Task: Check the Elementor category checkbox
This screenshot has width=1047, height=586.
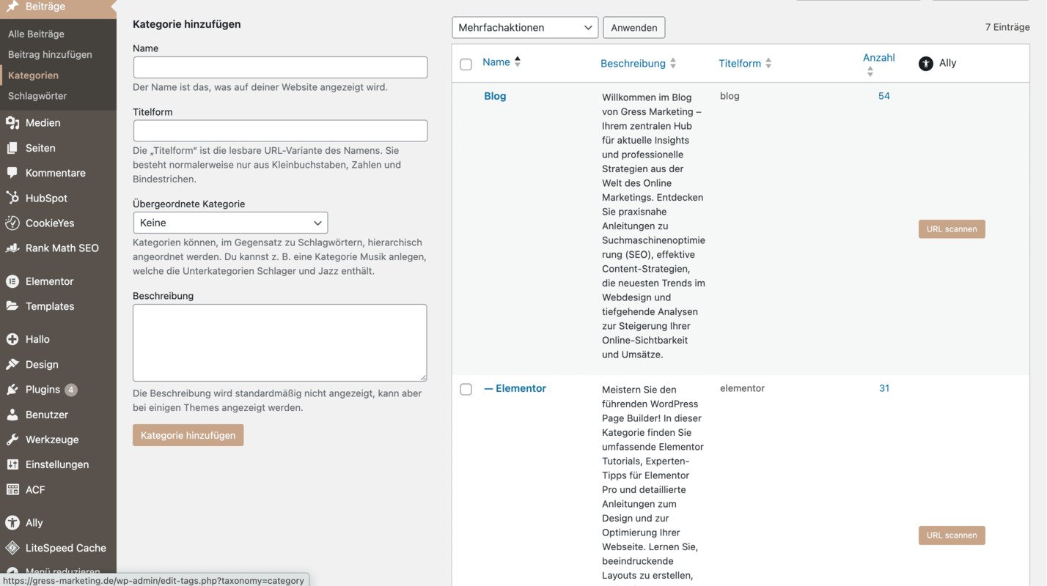Action: click(466, 389)
